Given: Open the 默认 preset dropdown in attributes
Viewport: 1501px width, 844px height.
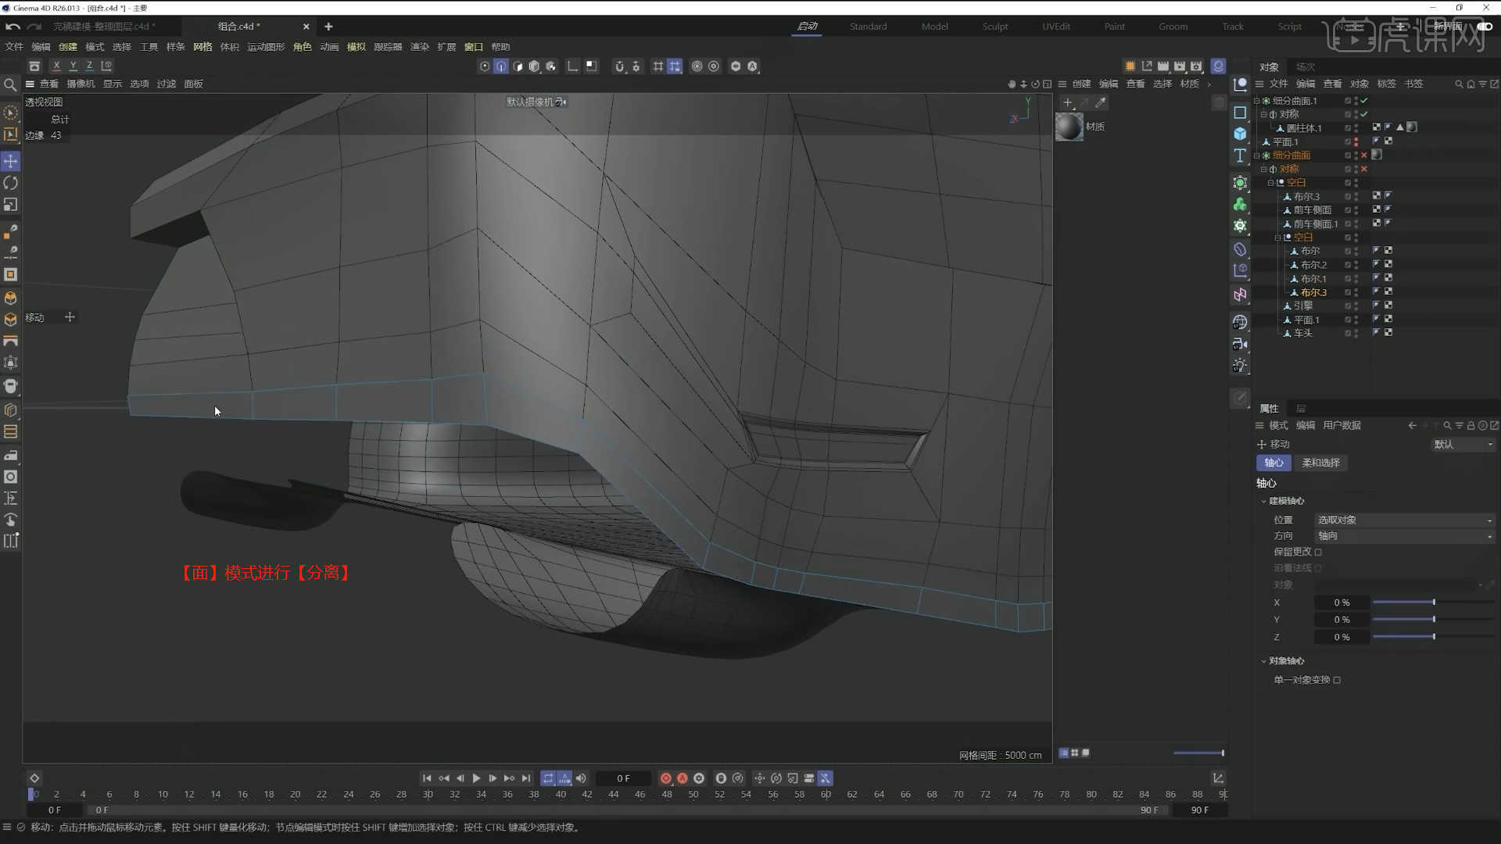Looking at the screenshot, I should pyautogui.click(x=1463, y=445).
